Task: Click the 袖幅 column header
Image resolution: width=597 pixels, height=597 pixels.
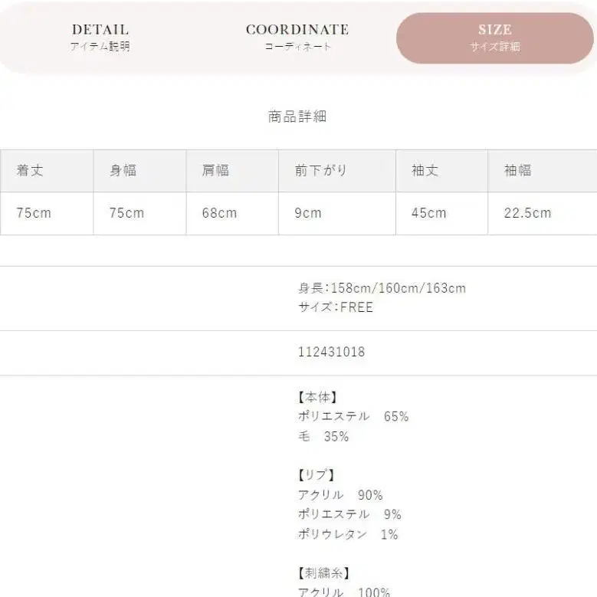Action: point(518,170)
